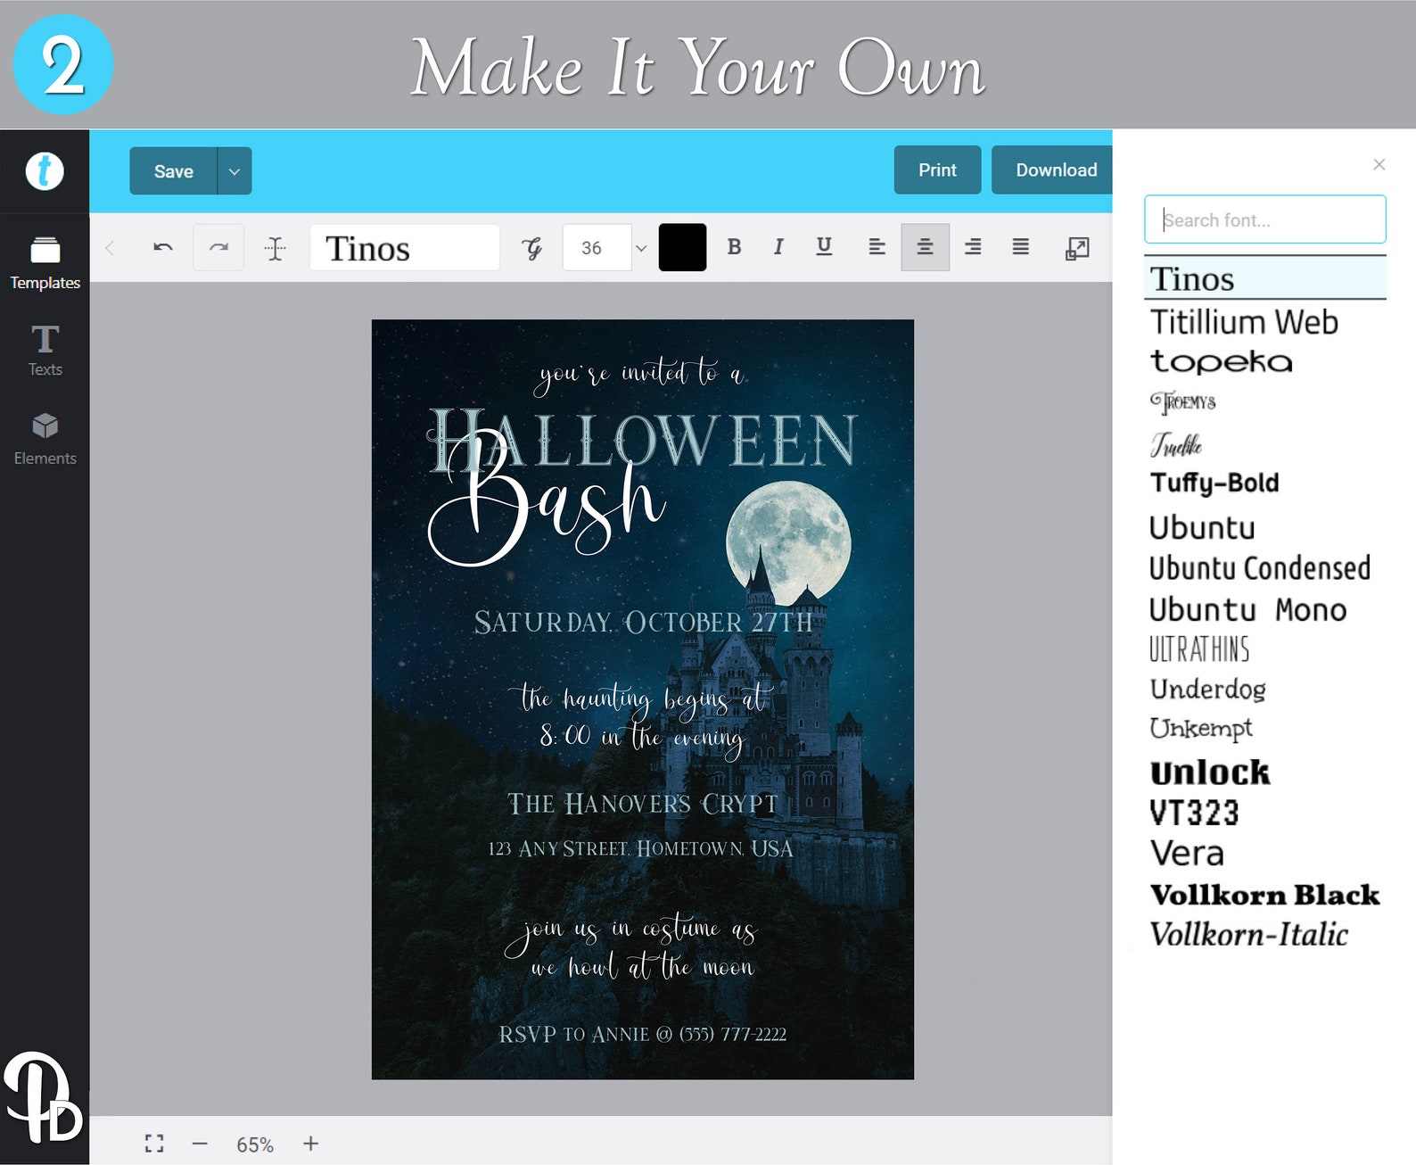Click the Print button

point(937,169)
